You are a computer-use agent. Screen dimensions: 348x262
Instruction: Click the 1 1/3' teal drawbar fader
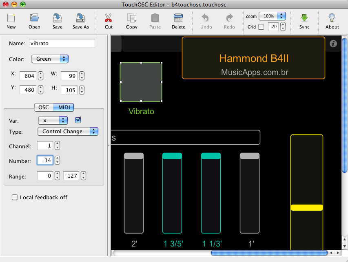(x=211, y=193)
